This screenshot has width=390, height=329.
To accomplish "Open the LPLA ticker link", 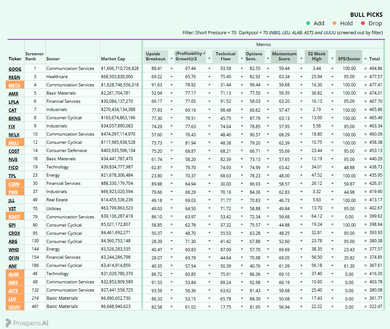I will coord(14,102).
